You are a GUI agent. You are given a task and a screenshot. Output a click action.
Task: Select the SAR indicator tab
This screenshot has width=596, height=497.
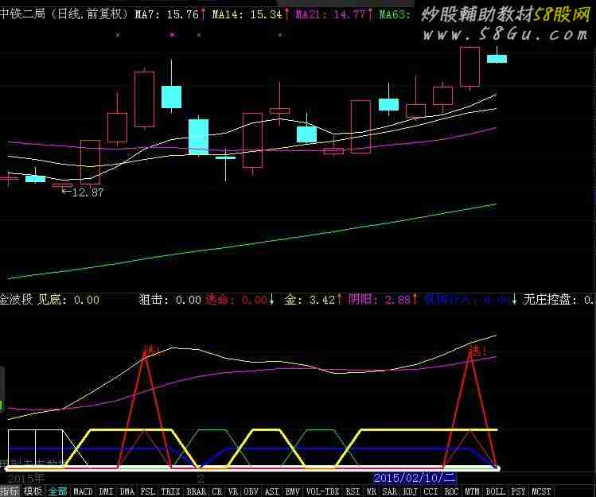390,491
